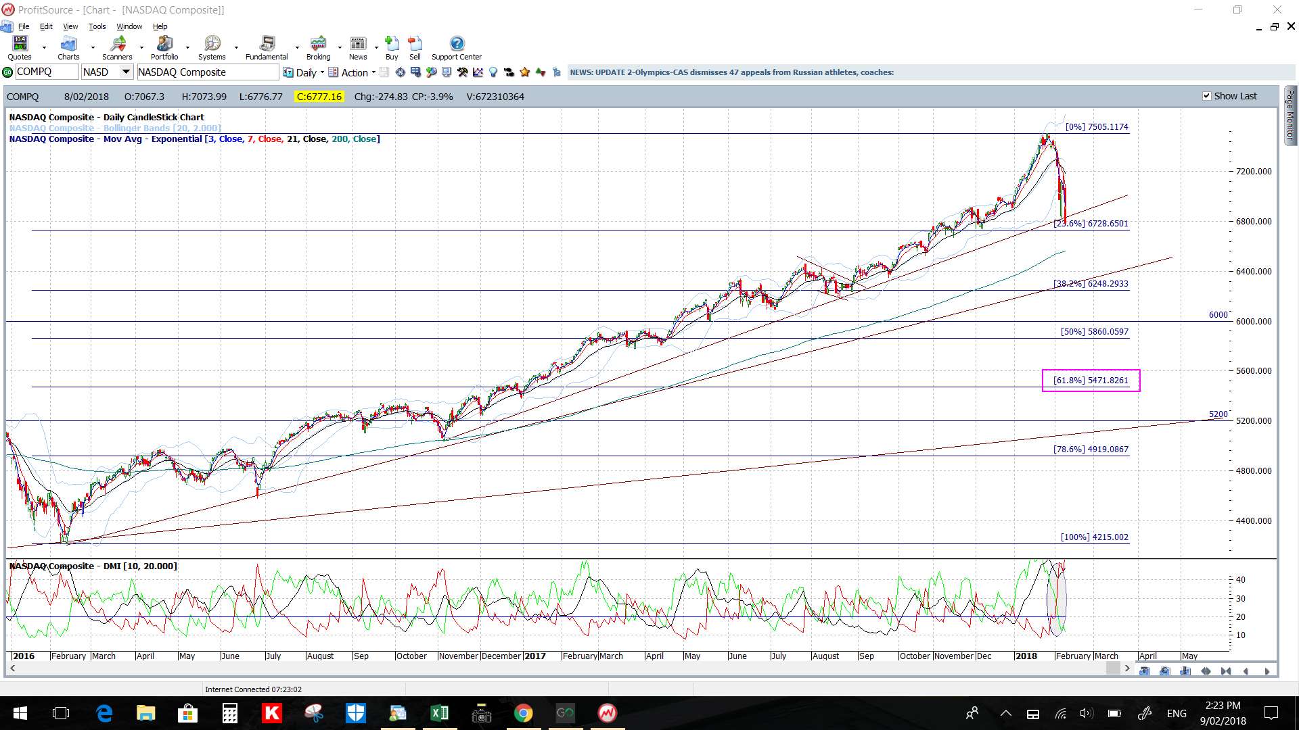Screen dimensions: 1299x730
Task: Click the gold star favorites icon
Action: click(524, 72)
